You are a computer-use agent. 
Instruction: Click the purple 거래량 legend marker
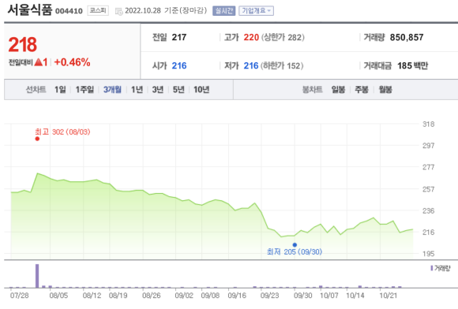[432, 268]
